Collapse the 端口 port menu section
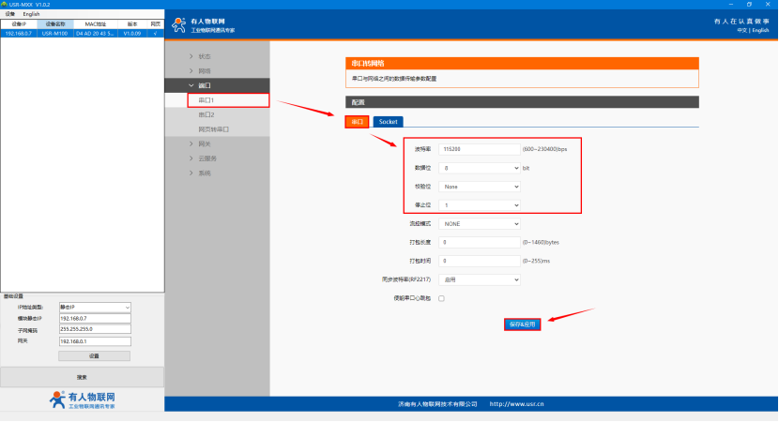This screenshot has height=422, width=779. [x=205, y=85]
